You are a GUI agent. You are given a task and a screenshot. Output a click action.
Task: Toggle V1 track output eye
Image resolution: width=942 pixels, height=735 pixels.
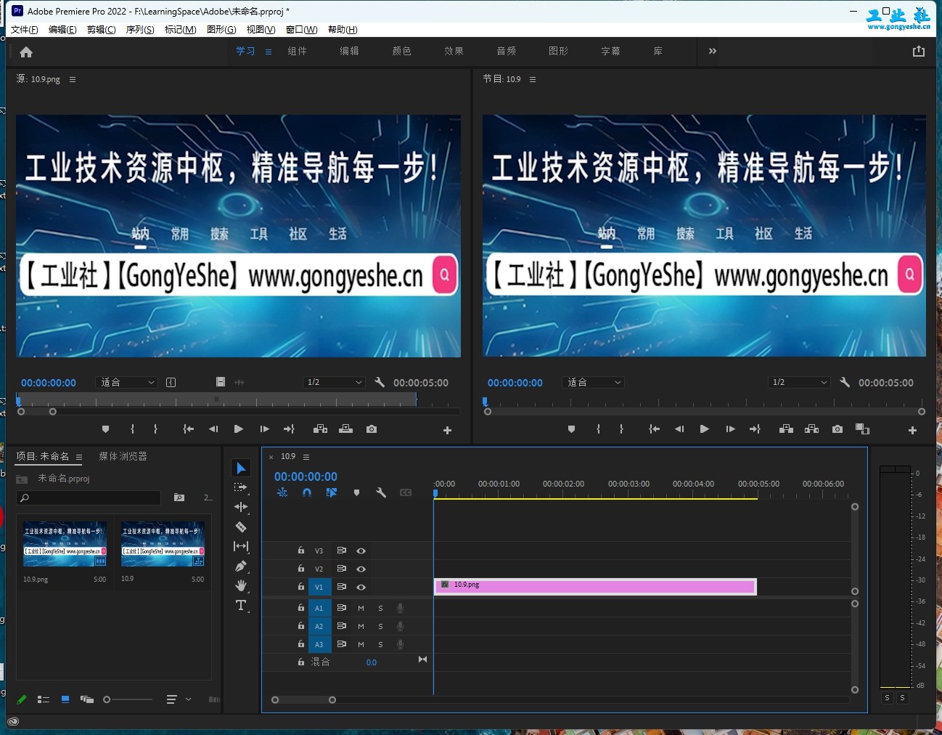pos(361,587)
